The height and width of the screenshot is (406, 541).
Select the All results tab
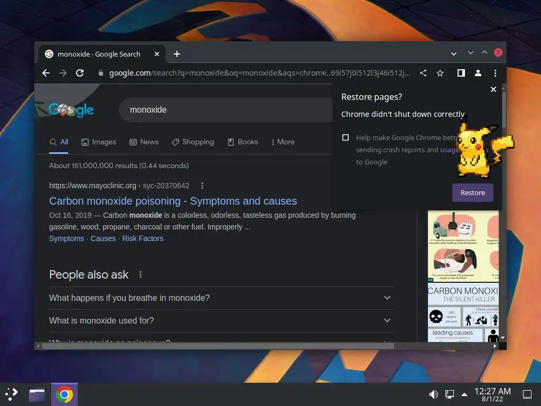pos(59,142)
